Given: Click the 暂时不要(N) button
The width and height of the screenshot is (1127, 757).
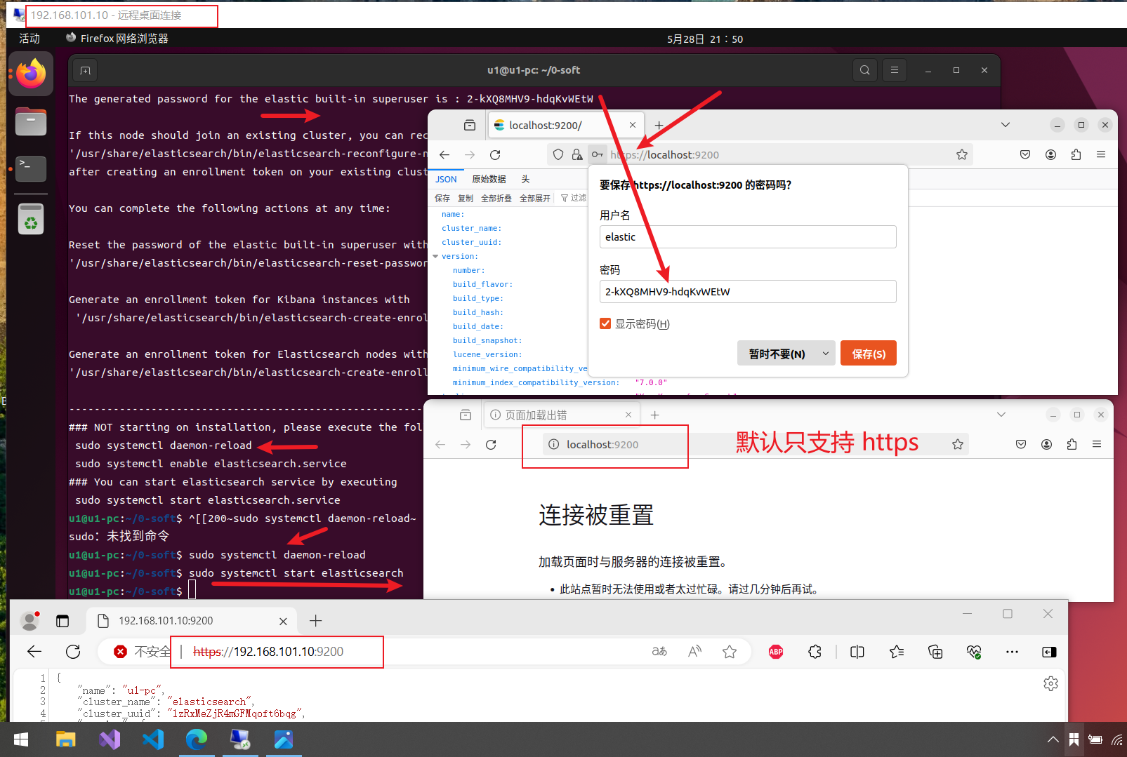Looking at the screenshot, I should click(777, 354).
